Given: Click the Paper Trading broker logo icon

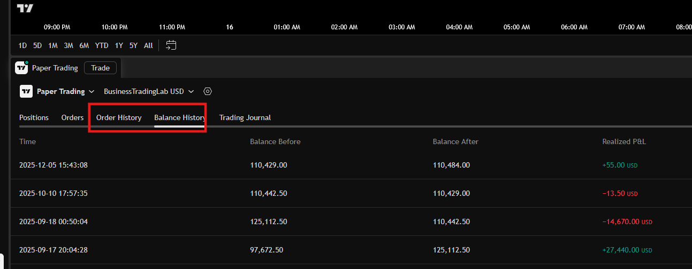Looking at the screenshot, I should pyautogui.click(x=26, y=91).
